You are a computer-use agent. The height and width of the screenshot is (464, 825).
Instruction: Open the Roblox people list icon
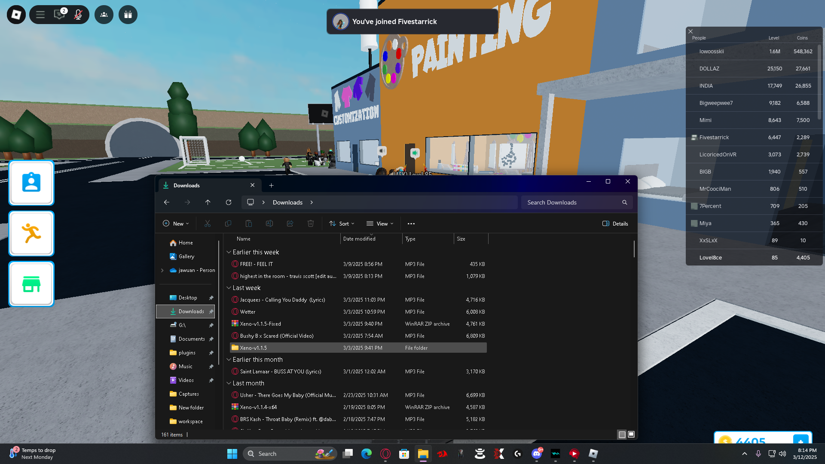click(104, 15)
